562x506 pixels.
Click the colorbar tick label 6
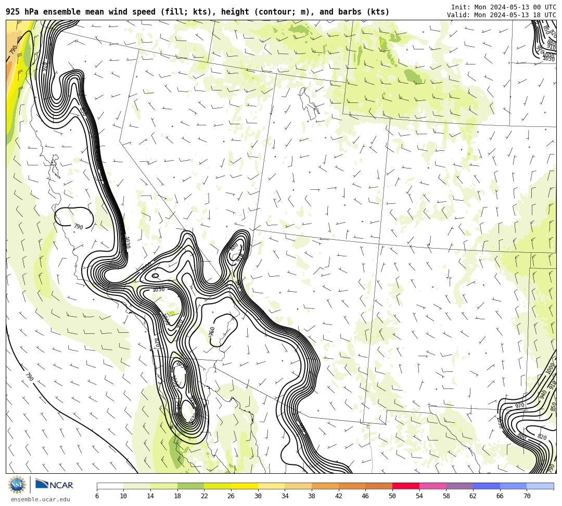[97, 496]
